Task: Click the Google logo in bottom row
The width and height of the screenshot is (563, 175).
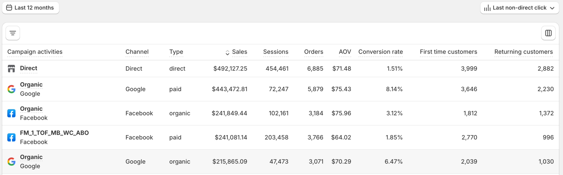Action: [x=11, y=162]
